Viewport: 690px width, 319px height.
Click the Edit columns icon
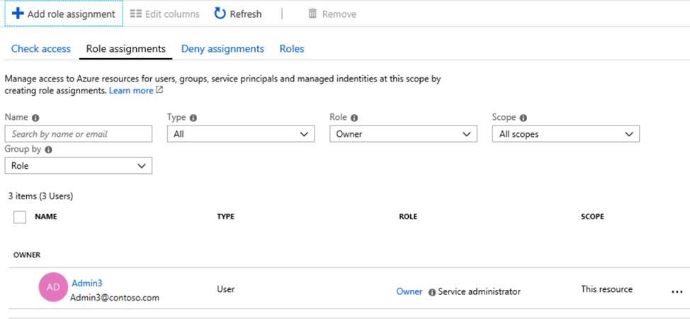coord(136,13)
